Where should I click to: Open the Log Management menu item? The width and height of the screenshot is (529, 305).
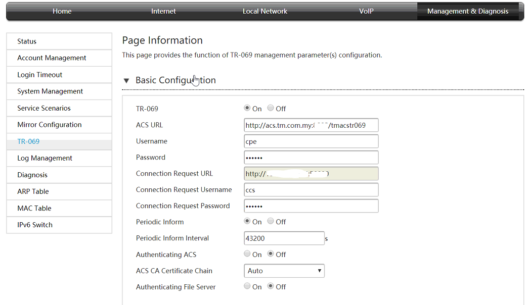point(59,158)
